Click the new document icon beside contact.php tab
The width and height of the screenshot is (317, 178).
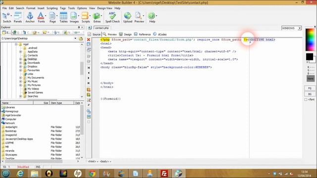tap(90, 28)
